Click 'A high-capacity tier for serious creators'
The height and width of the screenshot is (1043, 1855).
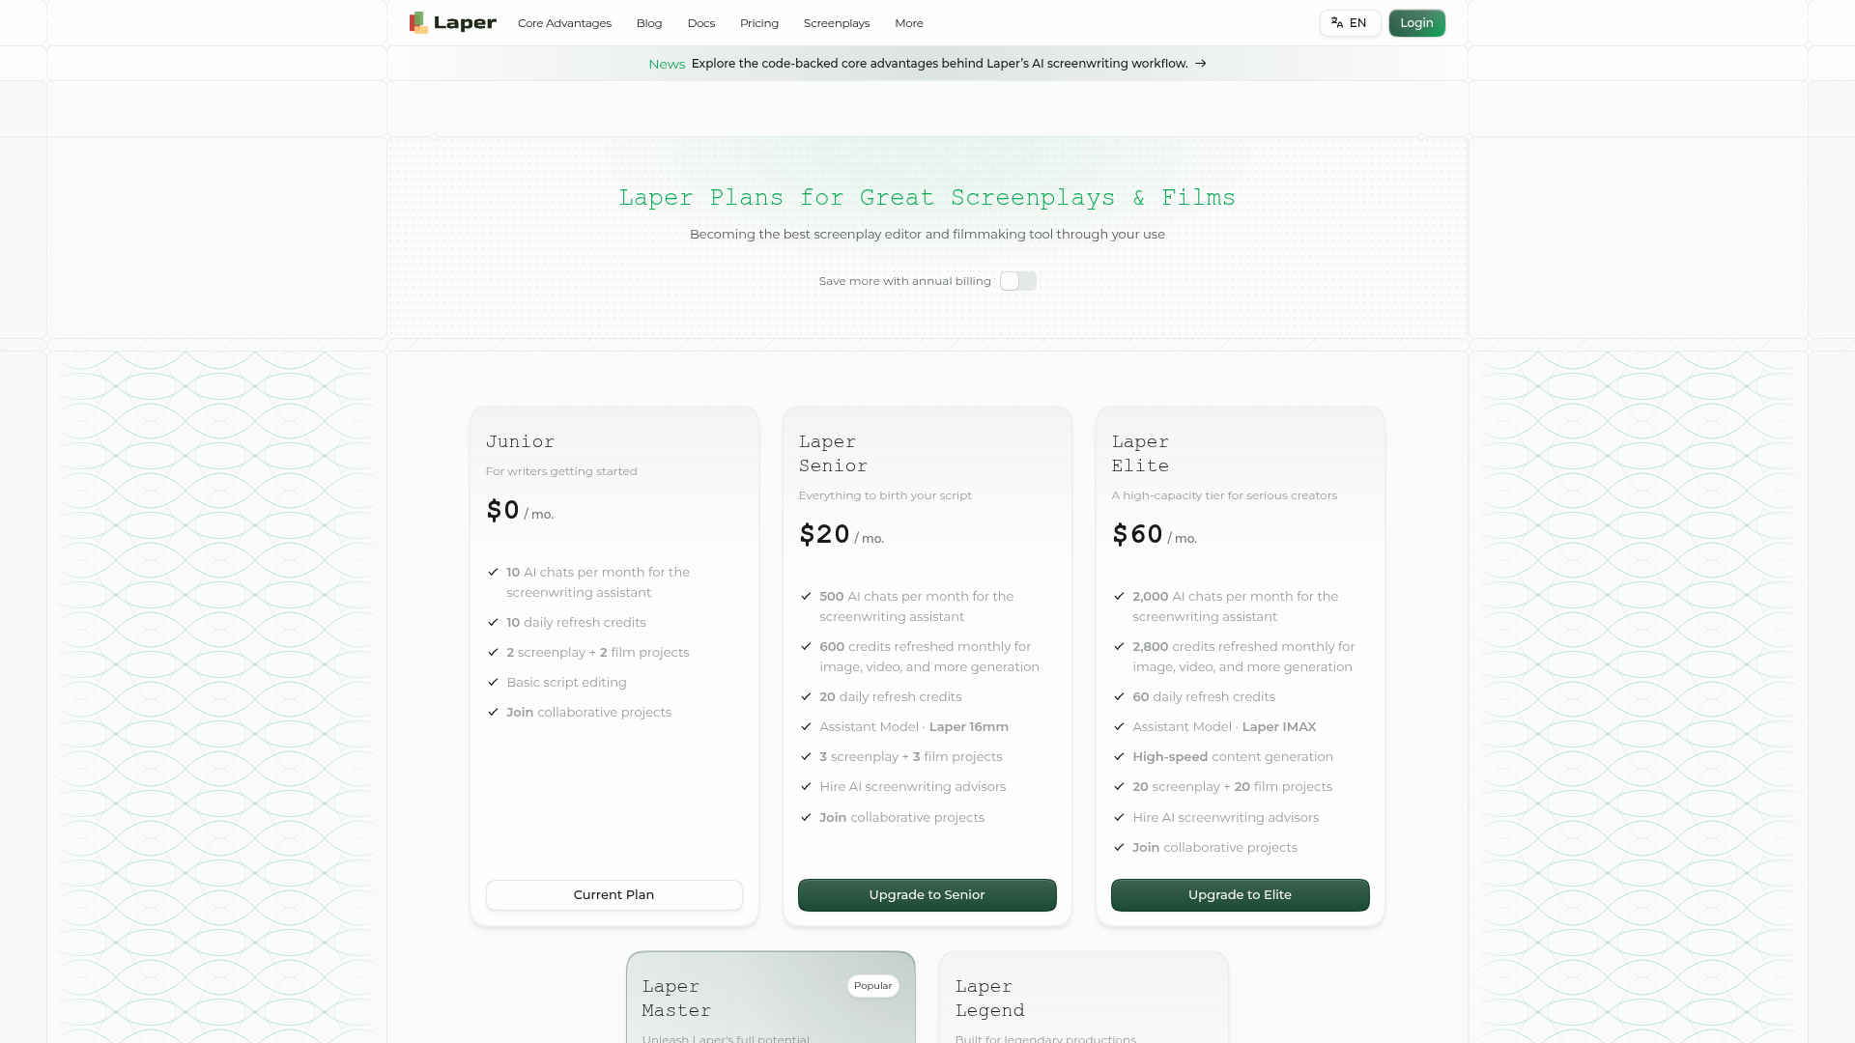(1224, 495)
